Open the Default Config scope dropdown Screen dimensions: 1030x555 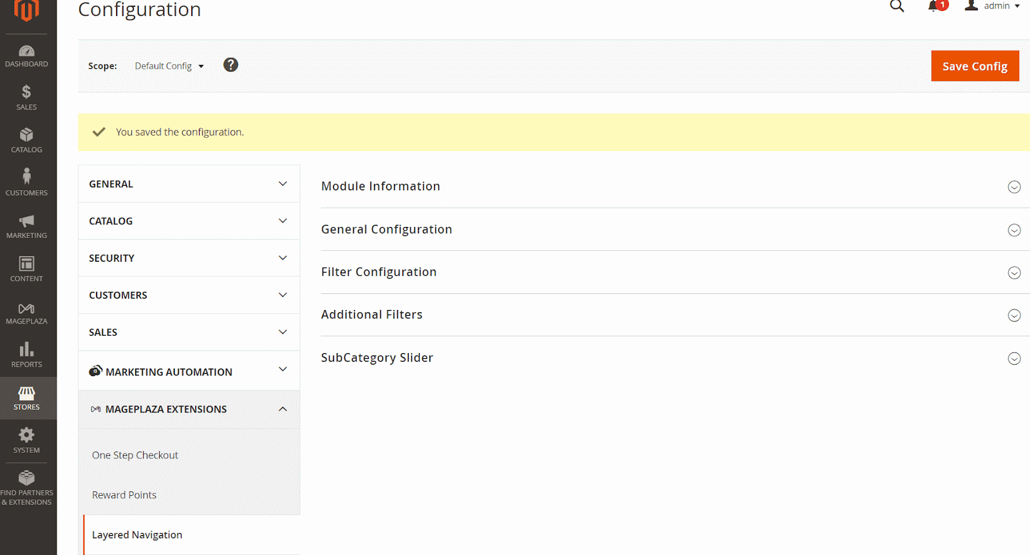pos(169,66)
